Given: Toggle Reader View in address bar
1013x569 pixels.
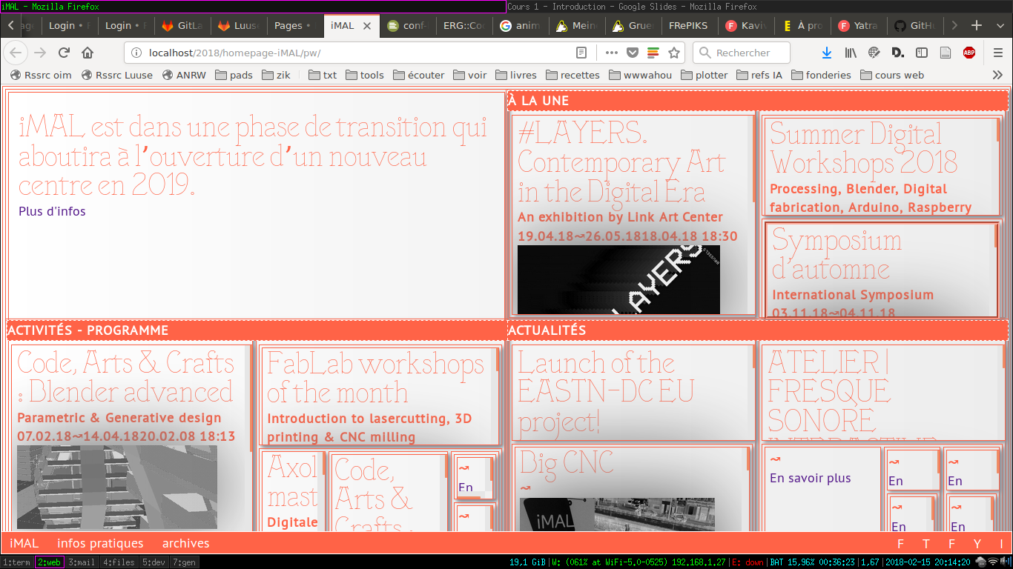Looking at the screenshot, I should tap(582, 53).
